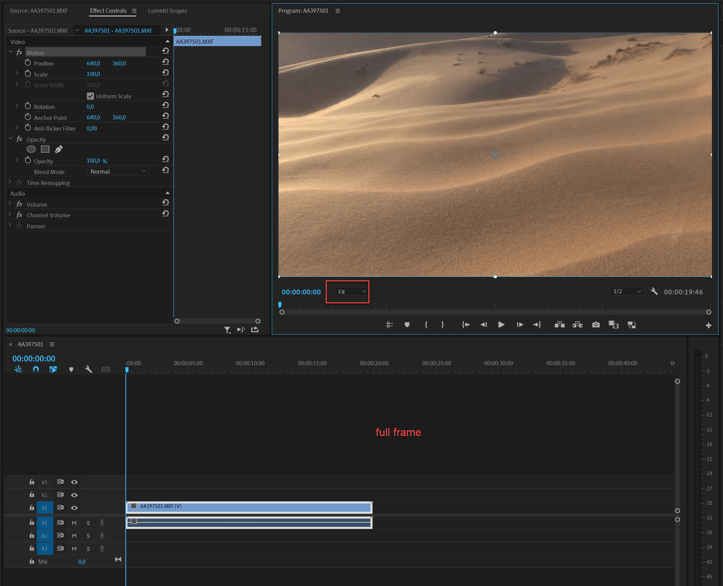
Task: Hide the V2 track output
Action: pos(74,495)
